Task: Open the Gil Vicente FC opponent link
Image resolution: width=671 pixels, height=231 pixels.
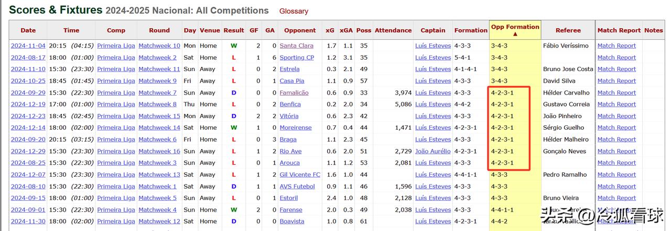Action: (x=300, y=175)
